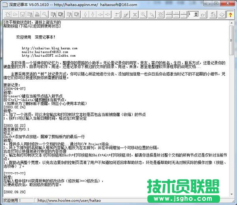
Task: Click the Save floppy disk icon
Action: click(x=23, y=15)
